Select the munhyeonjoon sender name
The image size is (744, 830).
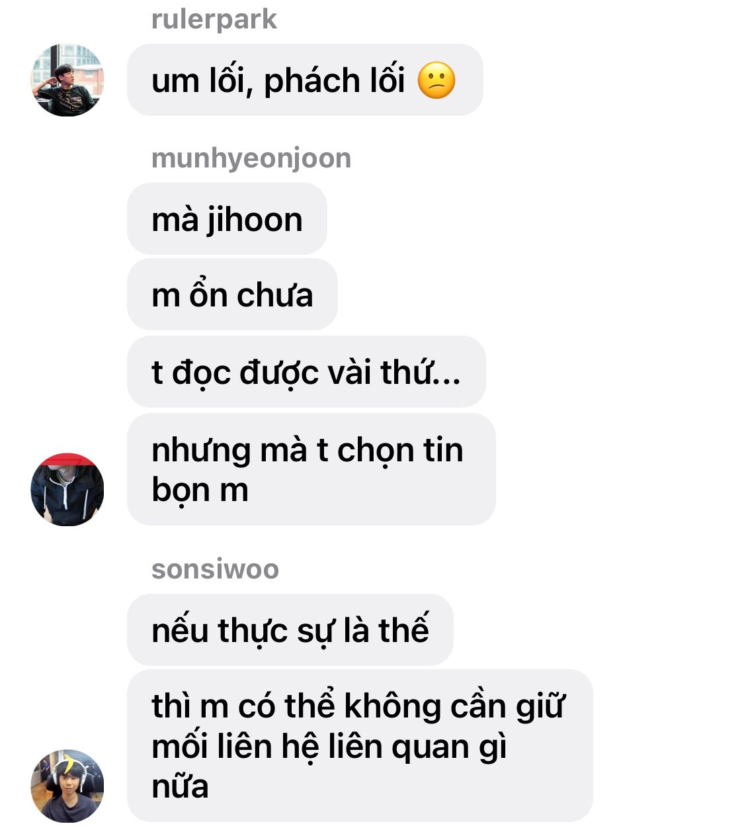251,159
